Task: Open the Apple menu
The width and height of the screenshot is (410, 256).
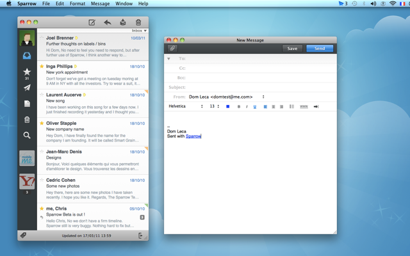Action: pyautogui.click(x=9, y=4)
